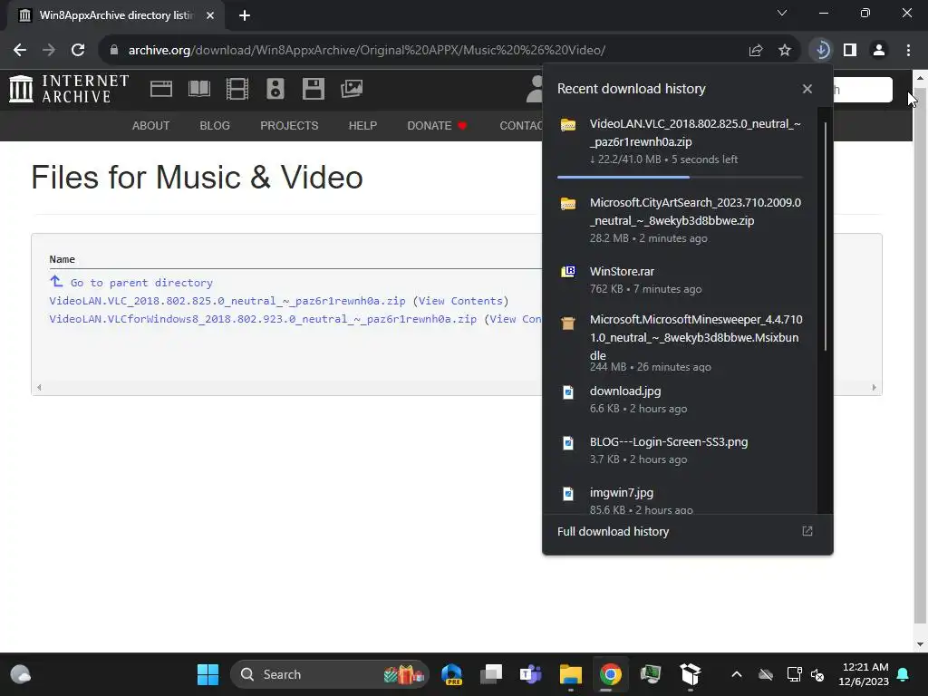Open downloaded WinStore.rar file

click(x=681, y=279)
